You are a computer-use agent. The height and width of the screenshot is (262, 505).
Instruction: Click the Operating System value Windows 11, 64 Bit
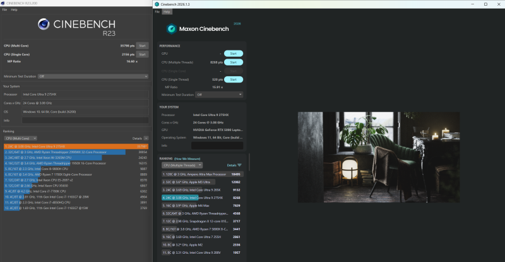pos(218,137)
